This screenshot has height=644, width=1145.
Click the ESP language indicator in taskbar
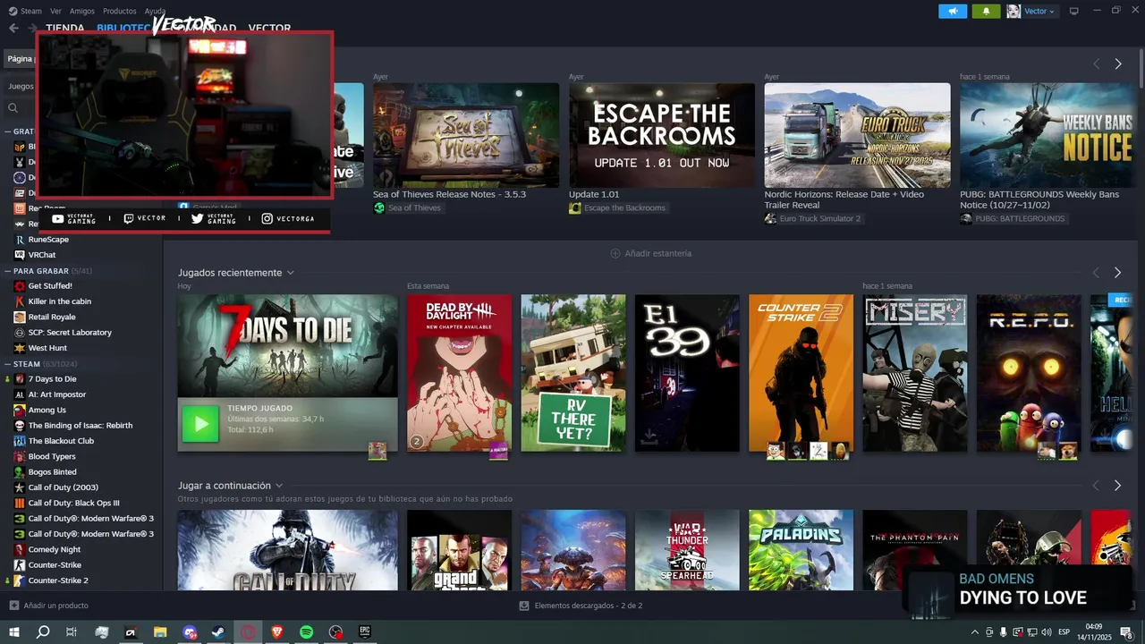(x=1064, y=632)
